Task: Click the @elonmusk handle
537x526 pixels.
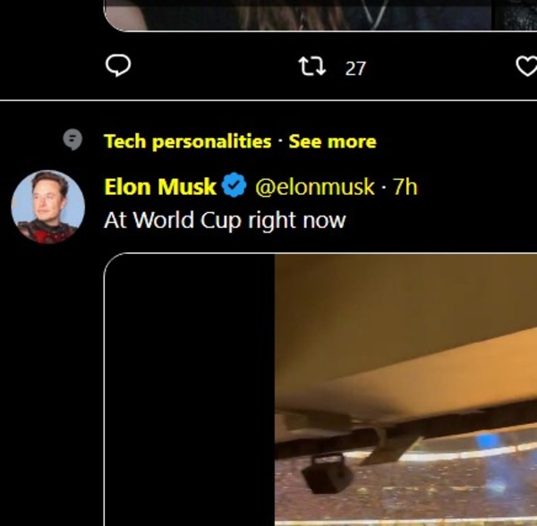Action: point(315,187)
